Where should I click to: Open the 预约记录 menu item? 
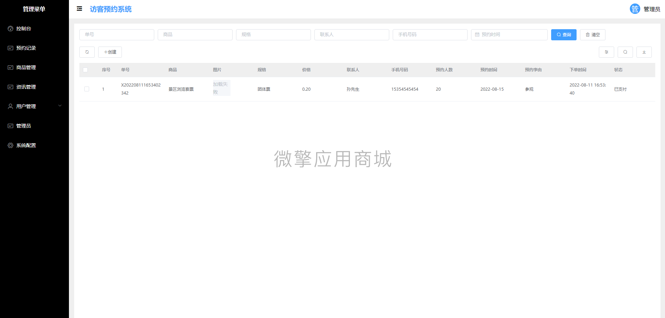[x=34, y=48]
